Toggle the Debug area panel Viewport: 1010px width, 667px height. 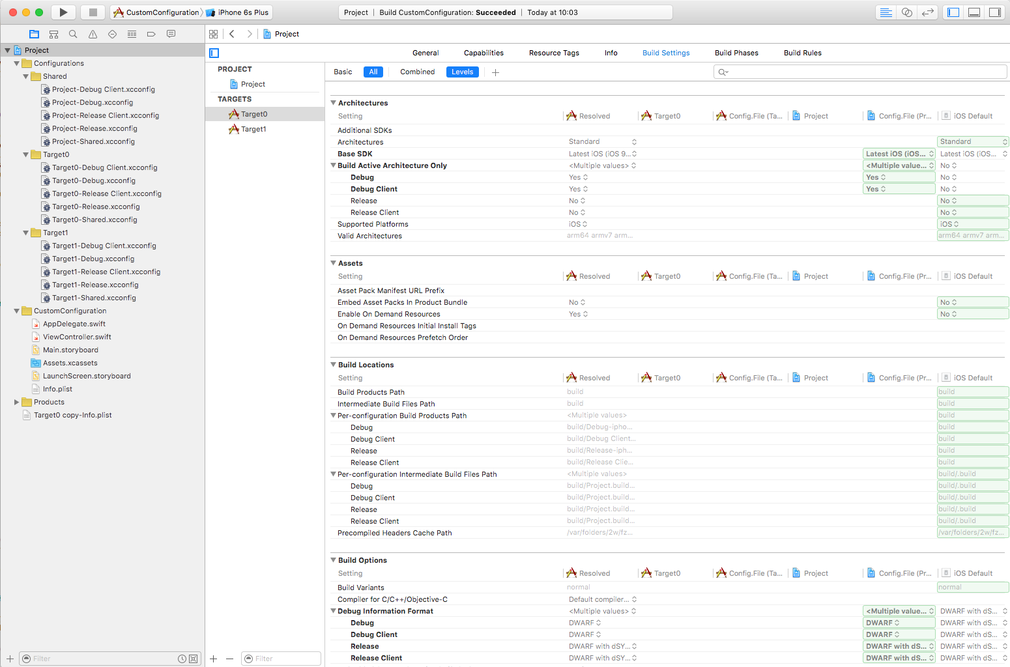(974, 12)
